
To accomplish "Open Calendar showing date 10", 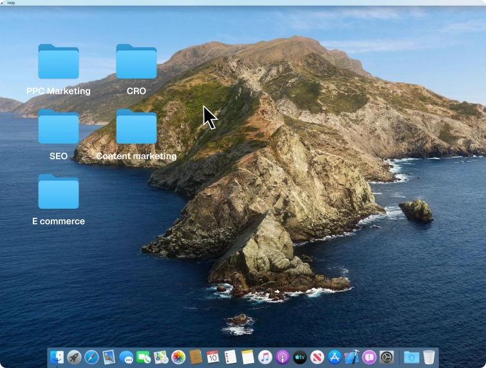I will pos(213,357).
